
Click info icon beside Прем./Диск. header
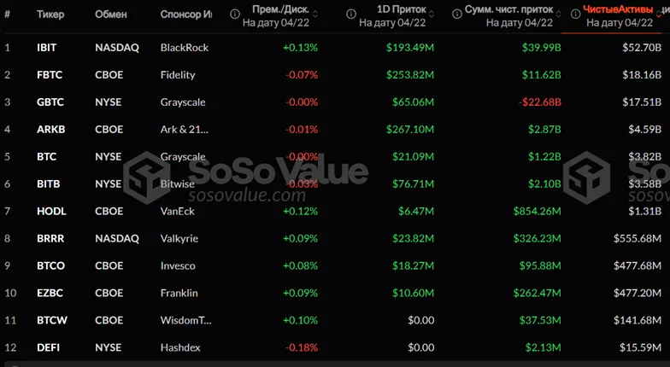[235, 15]
